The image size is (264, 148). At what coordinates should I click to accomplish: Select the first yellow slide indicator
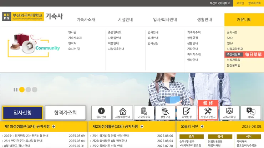[x=22, y=90]
